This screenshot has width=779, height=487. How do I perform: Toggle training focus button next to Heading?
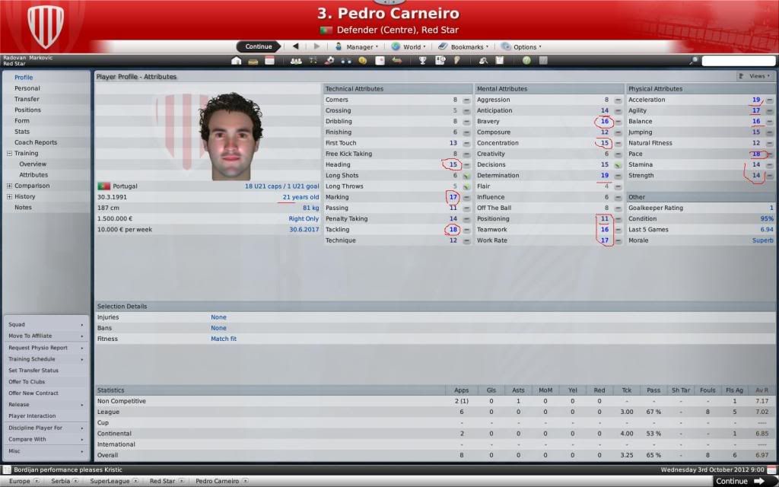[x=466, y=164]
